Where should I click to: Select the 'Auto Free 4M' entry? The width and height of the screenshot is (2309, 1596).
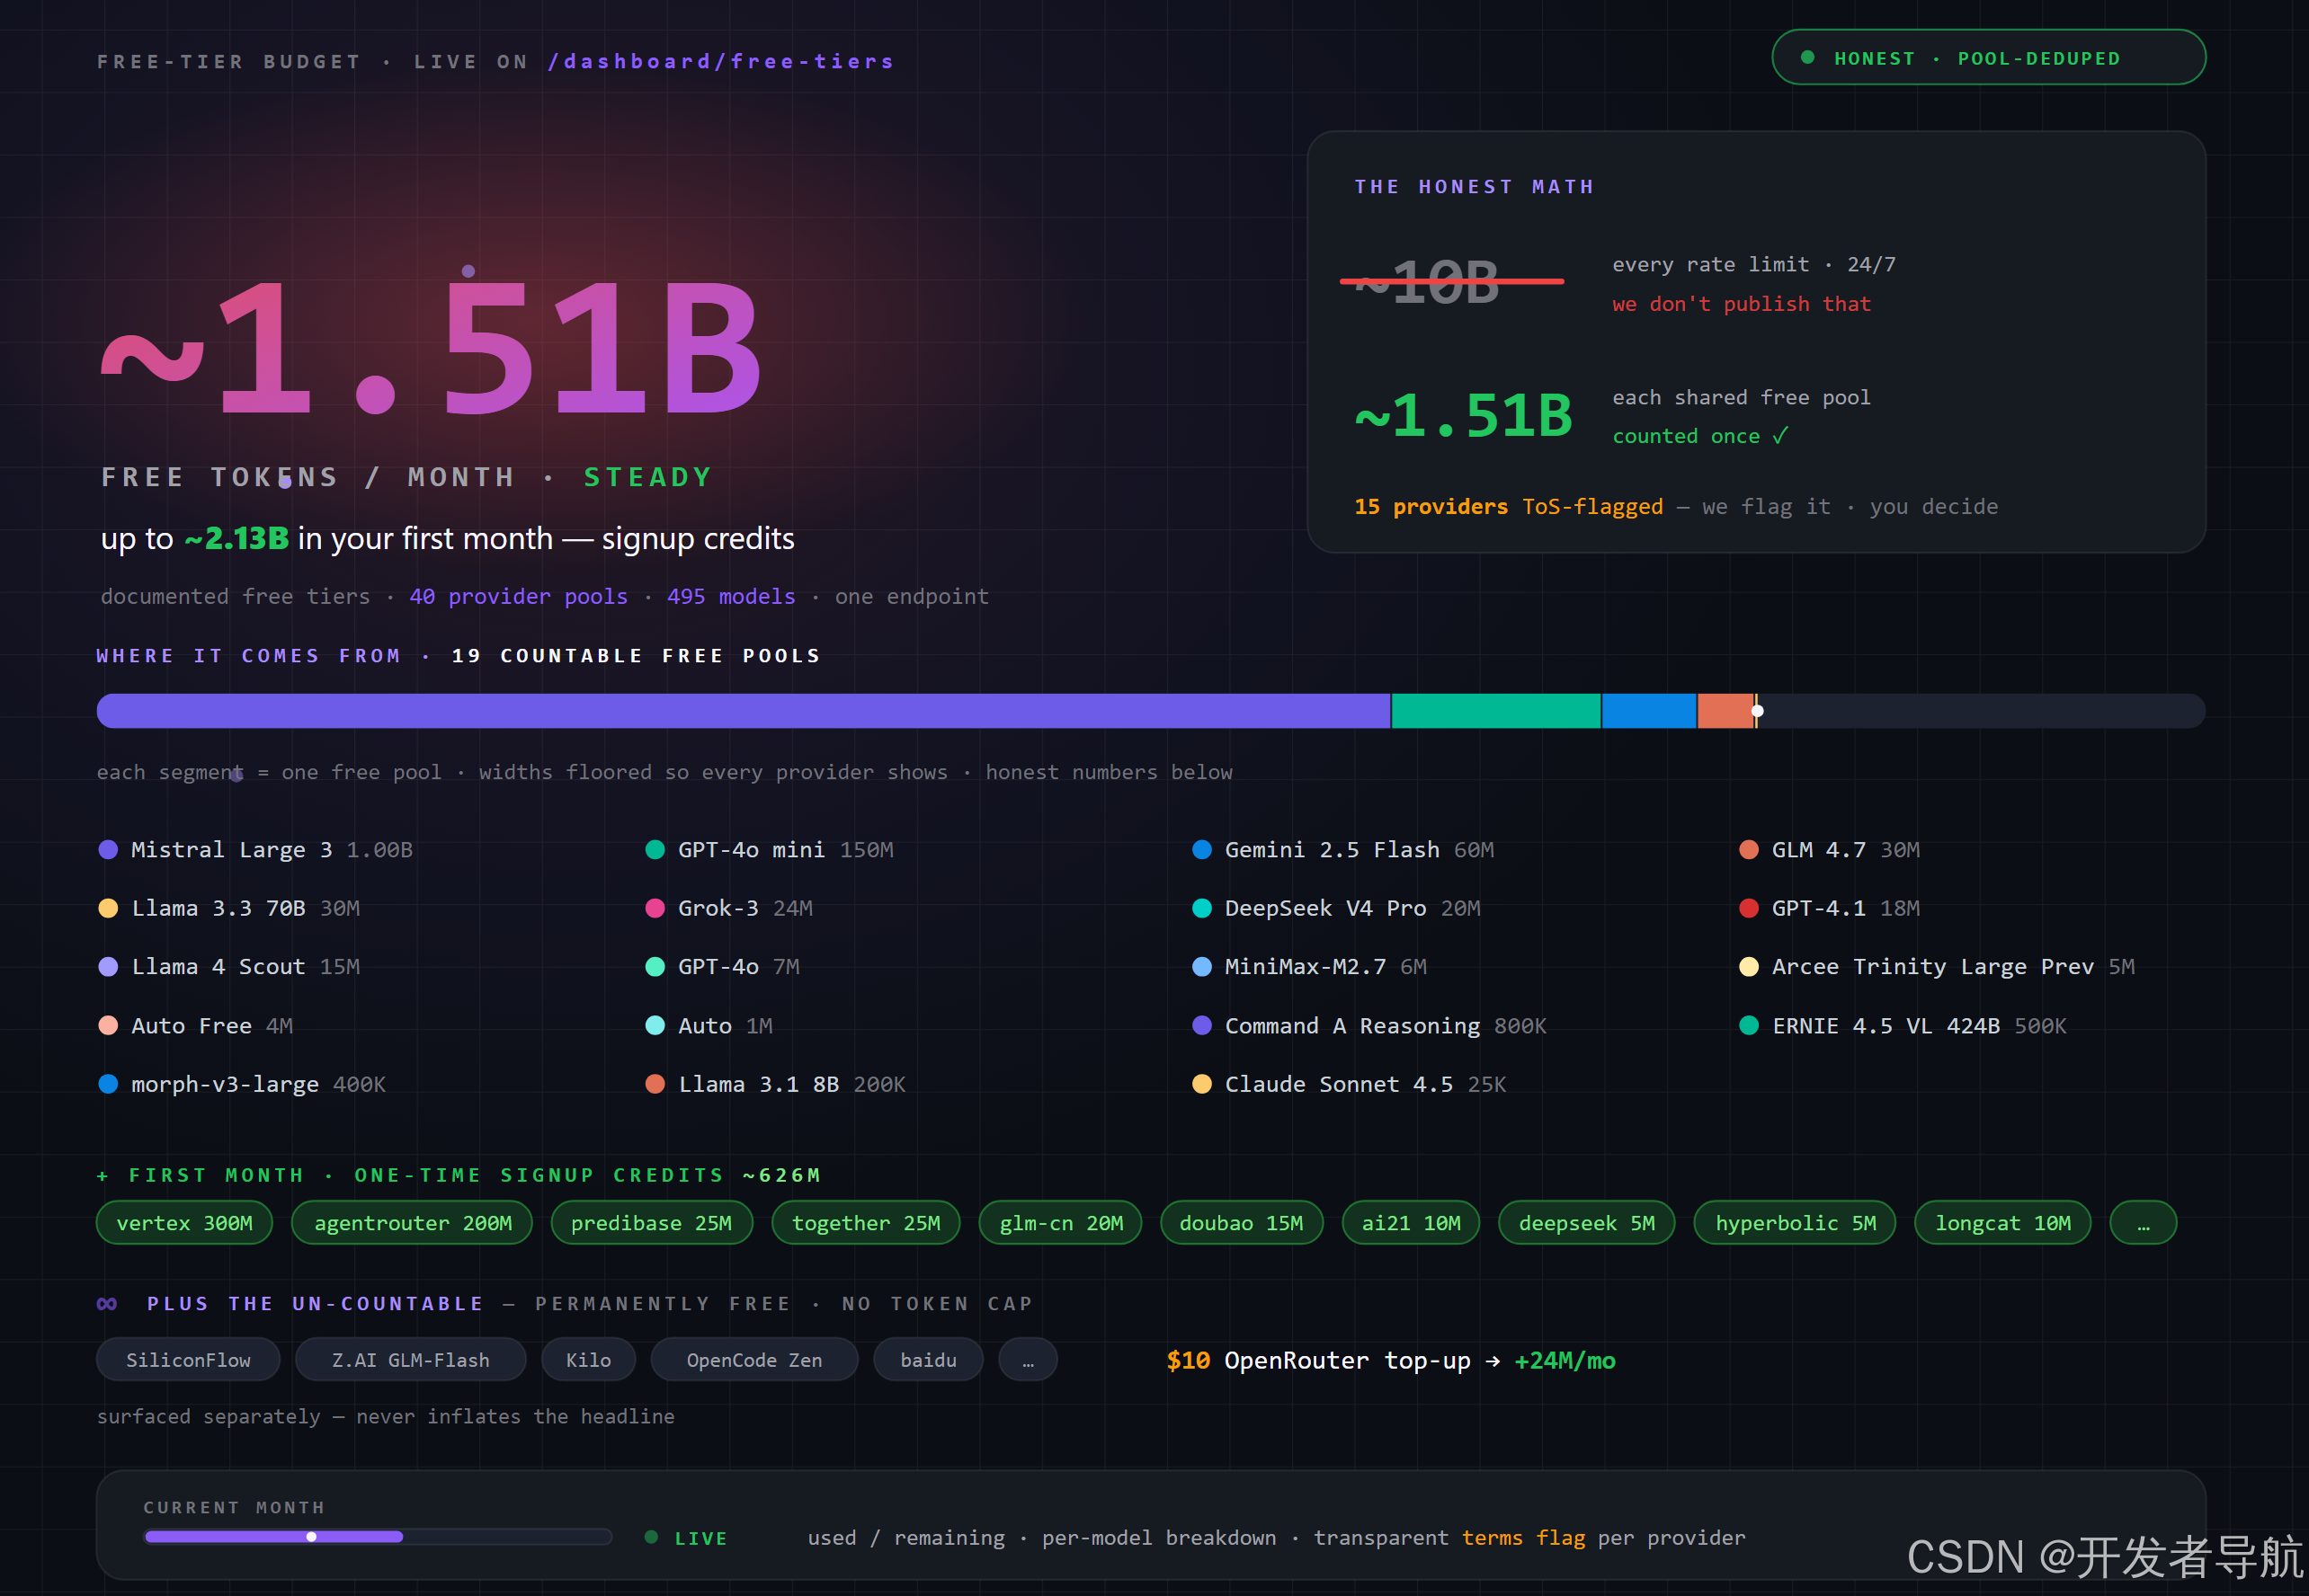195,1026
